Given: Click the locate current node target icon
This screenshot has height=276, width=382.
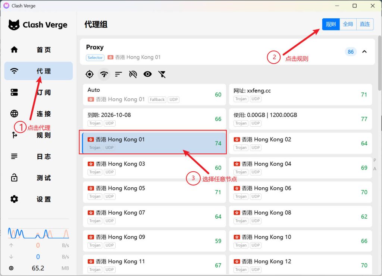Looking at the screenshot, I should click(x=90, y=74).
